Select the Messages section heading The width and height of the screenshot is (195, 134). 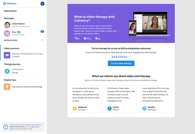(9, 18)
